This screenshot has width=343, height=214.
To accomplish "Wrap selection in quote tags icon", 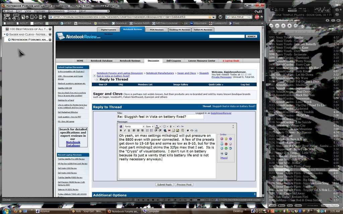I will click(183, 131).
